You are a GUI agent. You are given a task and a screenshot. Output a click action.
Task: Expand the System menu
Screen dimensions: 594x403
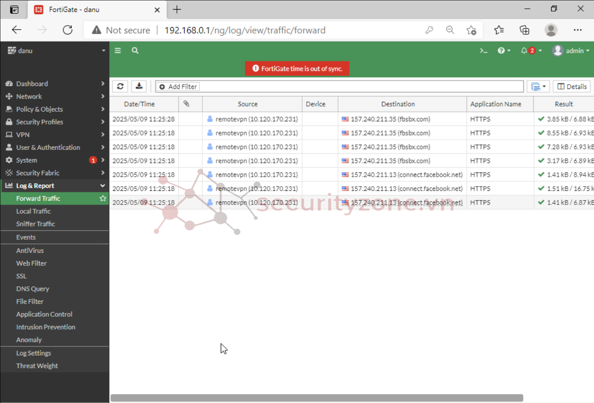click(x=55, y=160)
